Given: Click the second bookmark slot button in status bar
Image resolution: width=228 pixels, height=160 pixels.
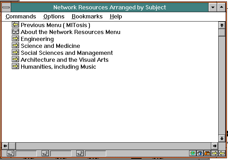Looking at the screenshot, I should point(45,153).
